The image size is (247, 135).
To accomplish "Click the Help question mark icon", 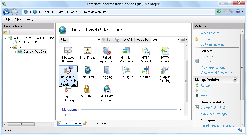I will [238, 12].
